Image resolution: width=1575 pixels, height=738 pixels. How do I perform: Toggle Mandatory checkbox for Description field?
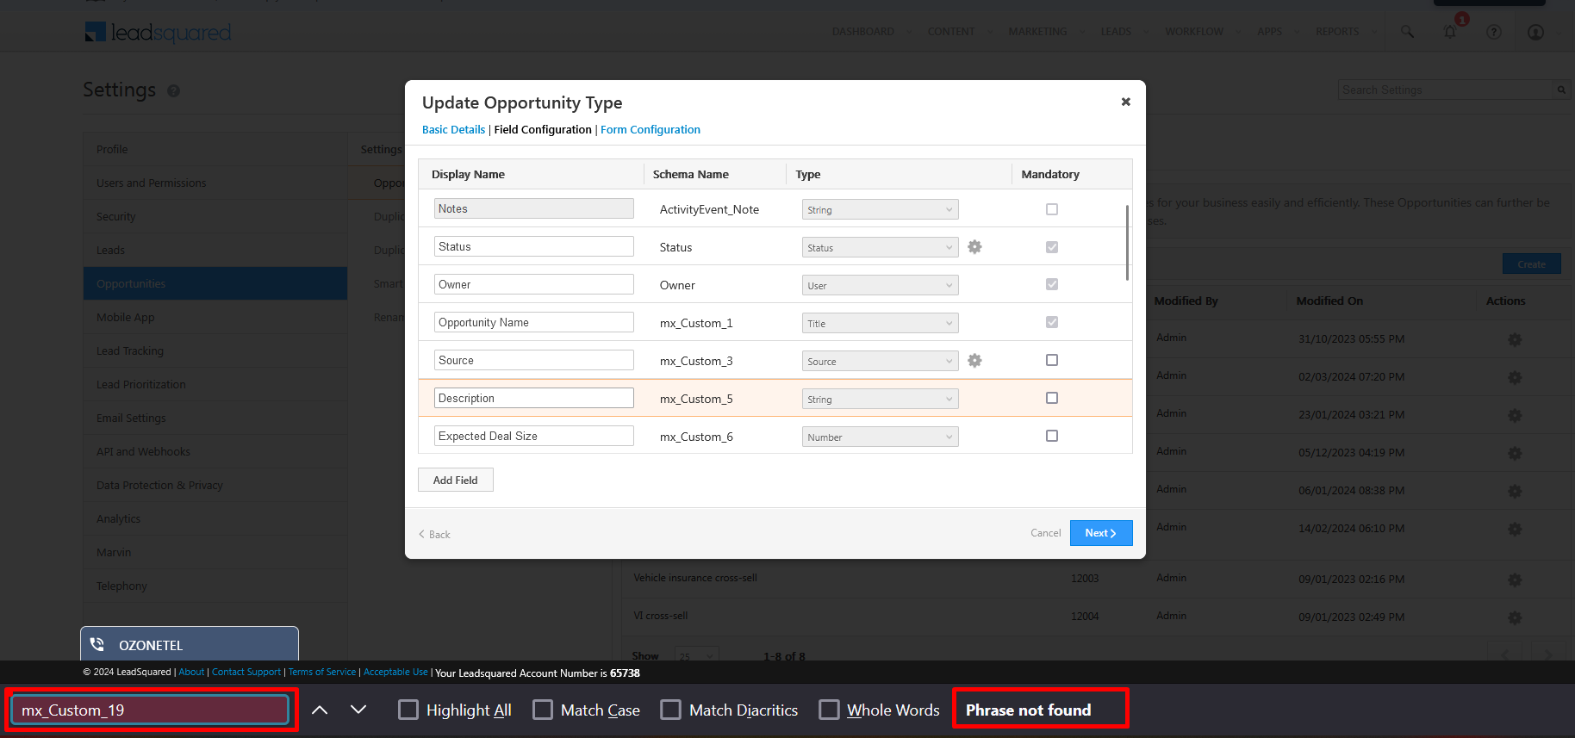pos(1051,398)
